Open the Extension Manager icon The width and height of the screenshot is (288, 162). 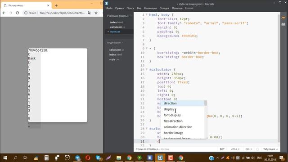click(x=283, y=24)
